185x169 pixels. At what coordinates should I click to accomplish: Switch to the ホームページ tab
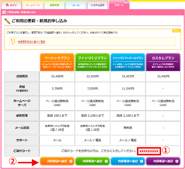32,5
